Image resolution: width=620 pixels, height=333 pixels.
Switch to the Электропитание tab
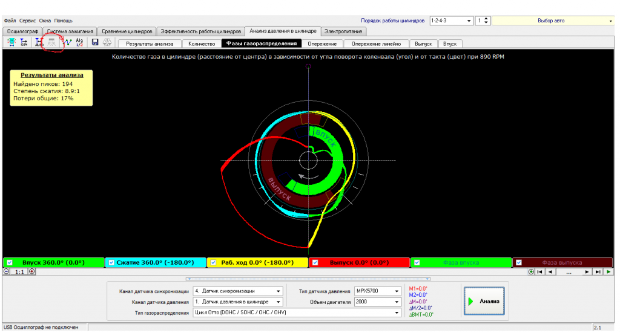pos(343,31)
